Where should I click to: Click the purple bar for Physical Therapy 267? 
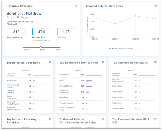click(x=89, y=87)
